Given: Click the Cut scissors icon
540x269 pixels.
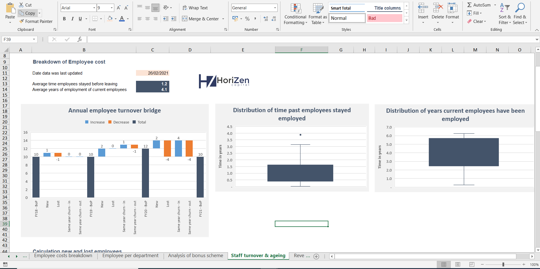Looking at the screenshot, I should point(21,5).
